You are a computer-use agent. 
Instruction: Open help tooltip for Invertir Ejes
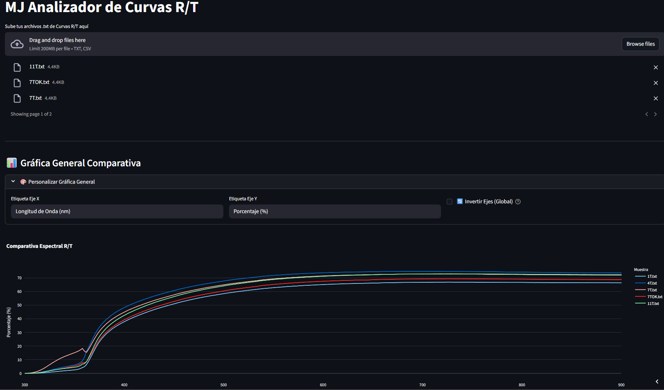518,202
